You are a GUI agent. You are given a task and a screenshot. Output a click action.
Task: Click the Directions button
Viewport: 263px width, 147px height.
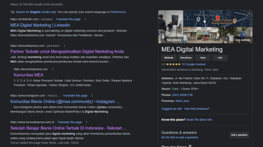186,58
